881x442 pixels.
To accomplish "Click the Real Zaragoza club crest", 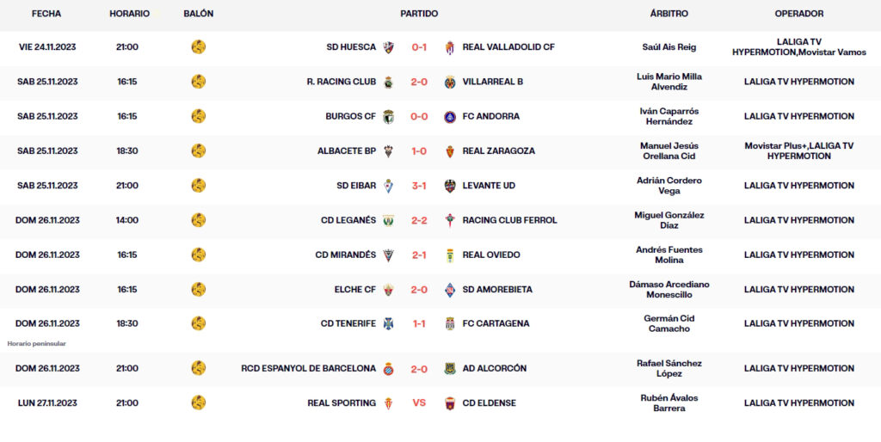I will [x=449, y=151].
